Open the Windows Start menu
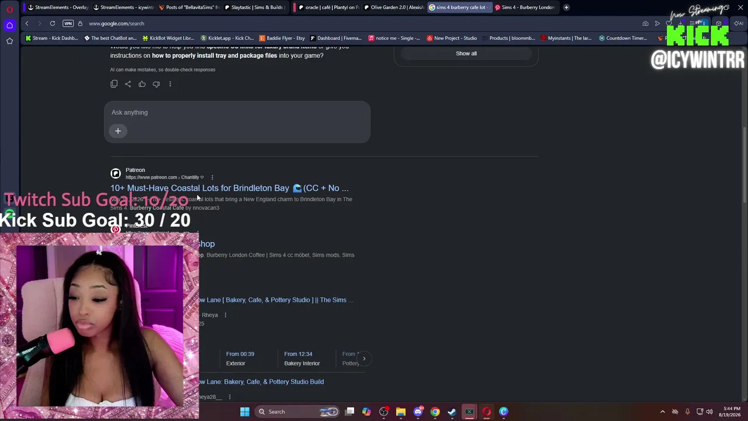Viewport: 748px width, 421px height. pos(245,412)
